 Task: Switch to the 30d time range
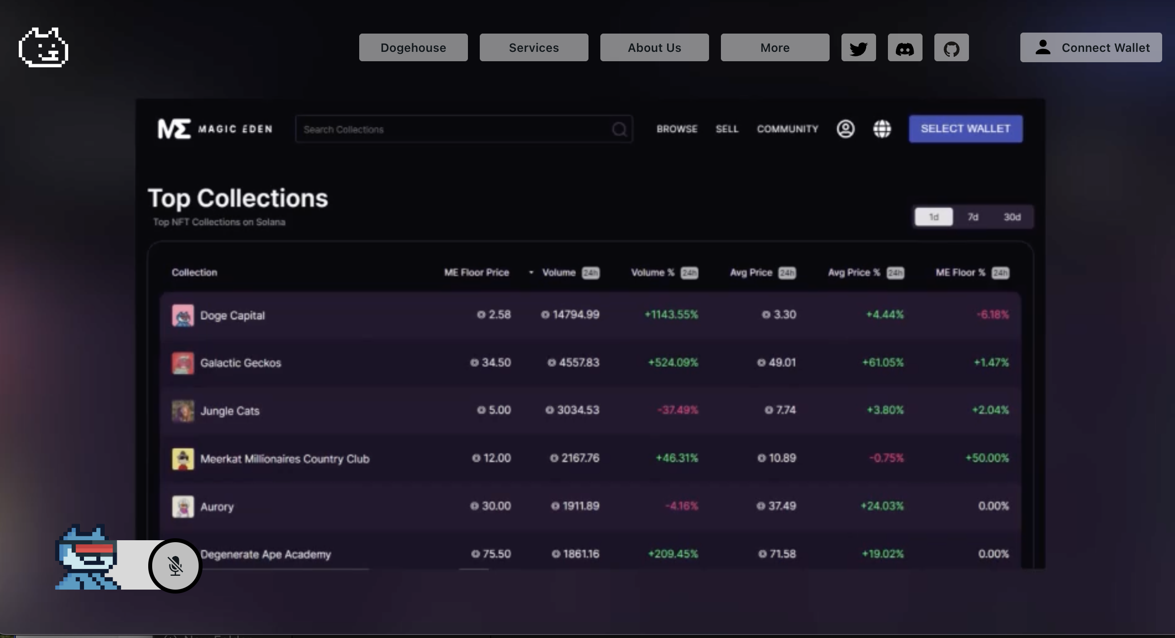tap(1012, 217)
